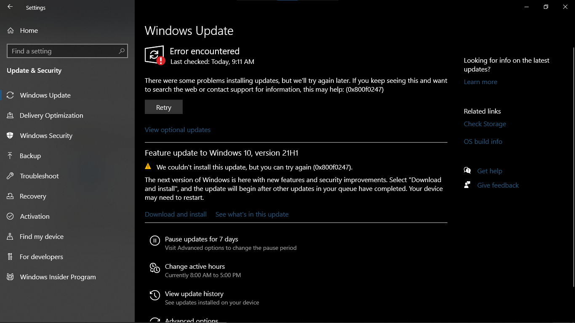Open the View update history clock icon
The width and height of the screenshot is (575, 323).
(154, 295)
